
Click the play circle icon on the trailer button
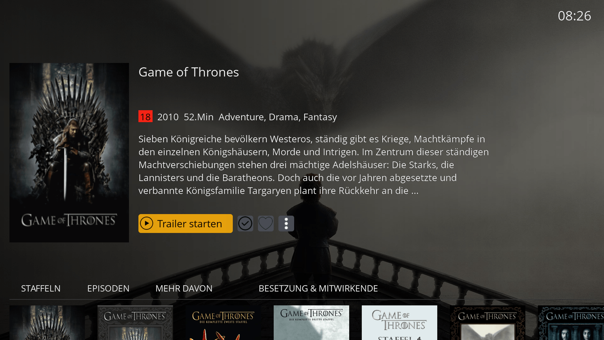click(x=147, y=224)
